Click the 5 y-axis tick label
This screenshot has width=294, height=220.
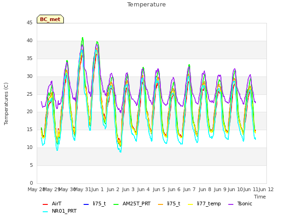(31, 165)
